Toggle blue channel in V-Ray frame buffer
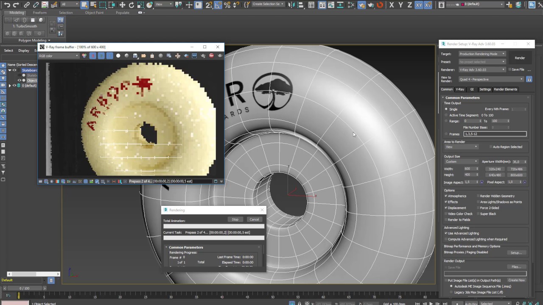The width and height of the screenshot is (543, 305). (109, 55)
